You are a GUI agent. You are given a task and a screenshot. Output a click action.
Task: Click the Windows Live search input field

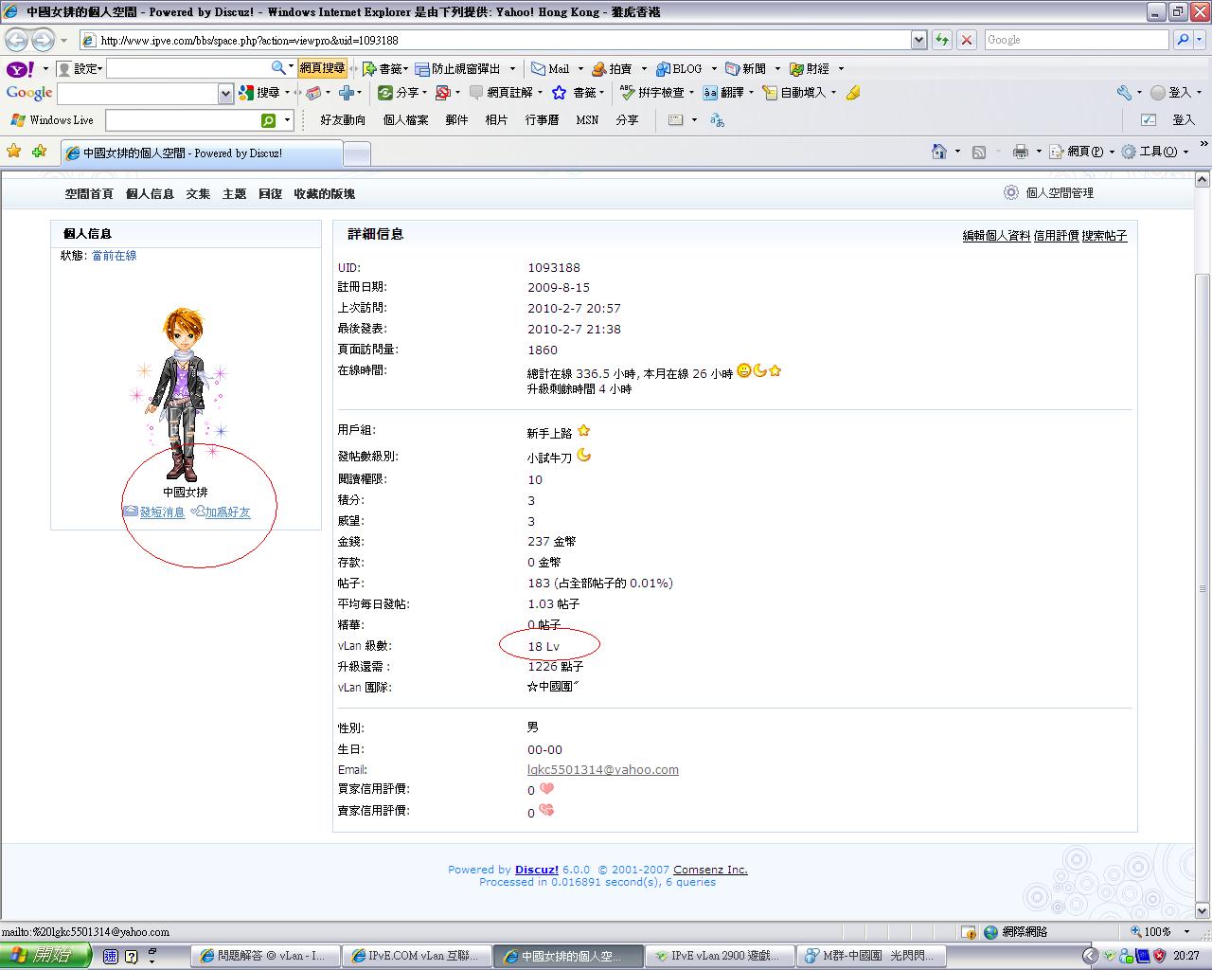pyautogui.click(x=183, y=120)
